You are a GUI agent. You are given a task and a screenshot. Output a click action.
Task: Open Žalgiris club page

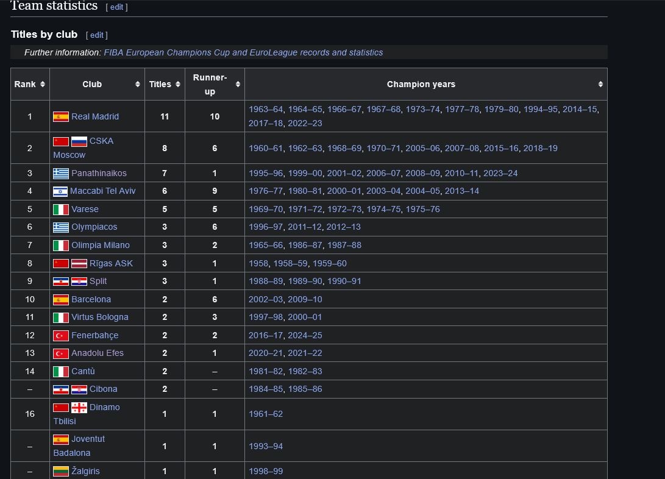(x=85, y=471)
